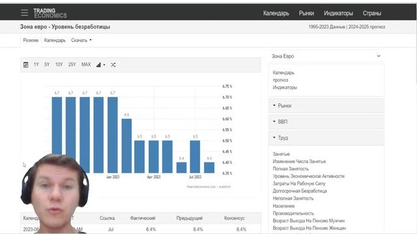Click the Предыдущий column header
The image size is (417, 234).
coord(190,218)
